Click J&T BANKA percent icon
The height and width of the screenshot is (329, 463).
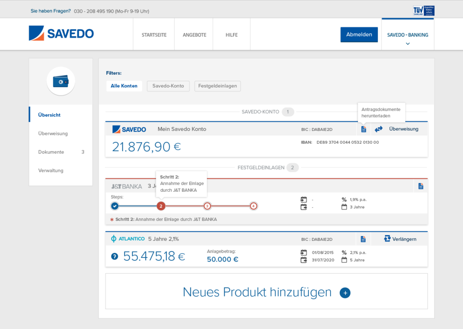344,200
